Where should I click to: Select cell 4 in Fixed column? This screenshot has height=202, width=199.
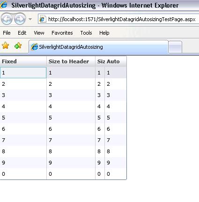tap(23, 106)
